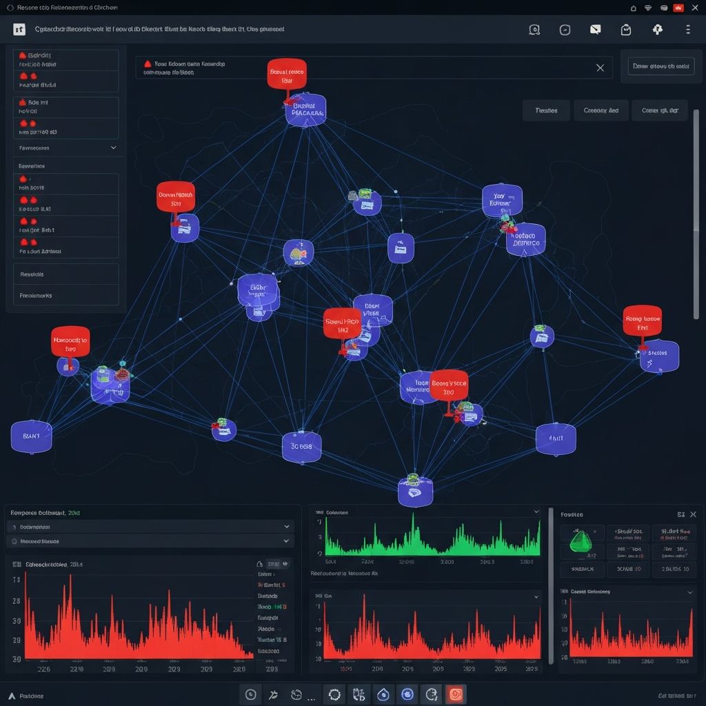
Task: Click the blue "BlANT" node at the graph's left edge
Action: [32, 436]
